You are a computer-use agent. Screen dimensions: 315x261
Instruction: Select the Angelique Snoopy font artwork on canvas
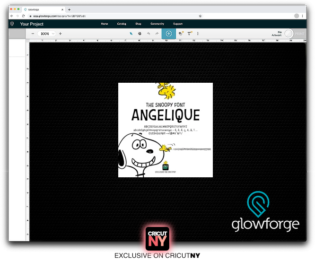tap(166, 130)
